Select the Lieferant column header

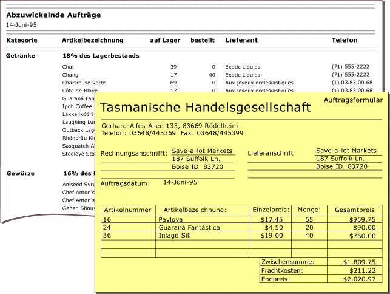click(241, 40)
